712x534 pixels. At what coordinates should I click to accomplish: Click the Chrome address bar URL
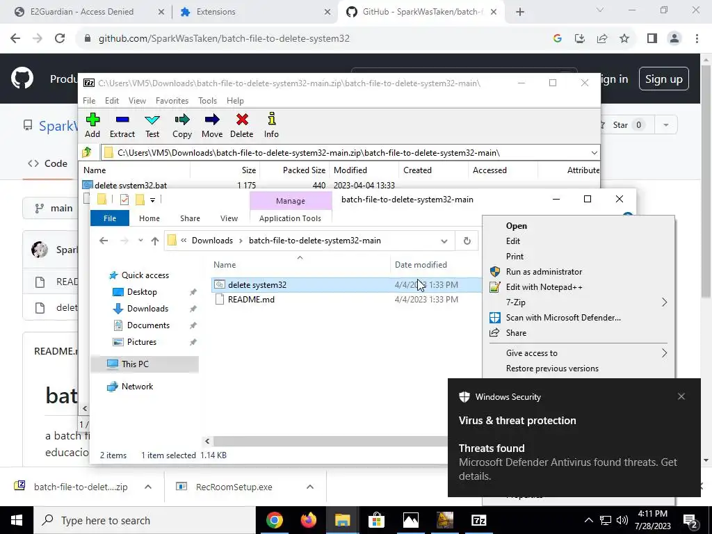[224, 39]
